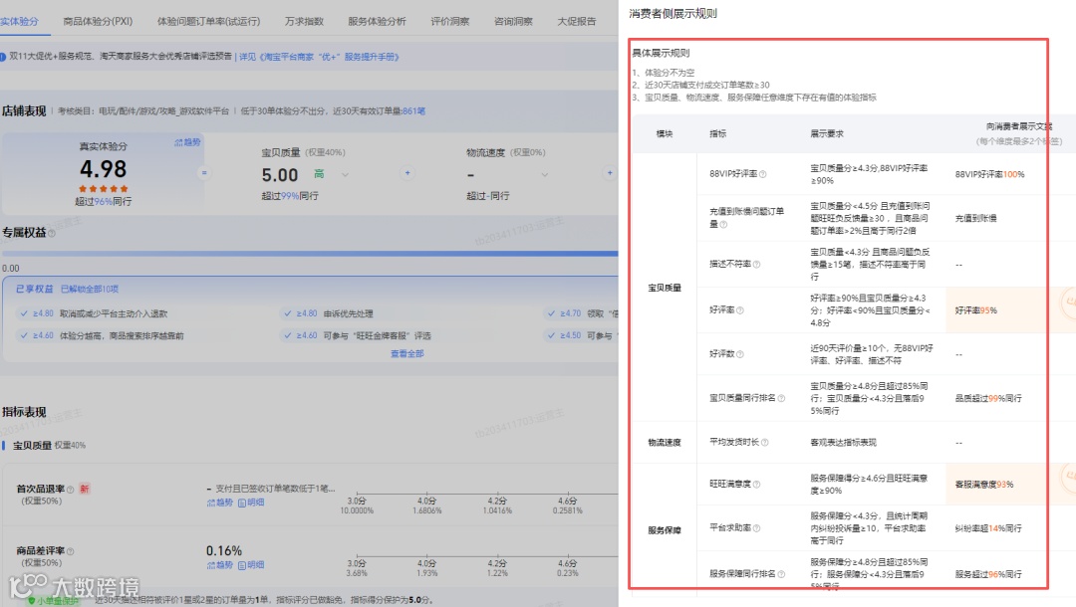Select the 评价洞察 tab
Viewport: 1076px width, 607px height.
(450, 21)
